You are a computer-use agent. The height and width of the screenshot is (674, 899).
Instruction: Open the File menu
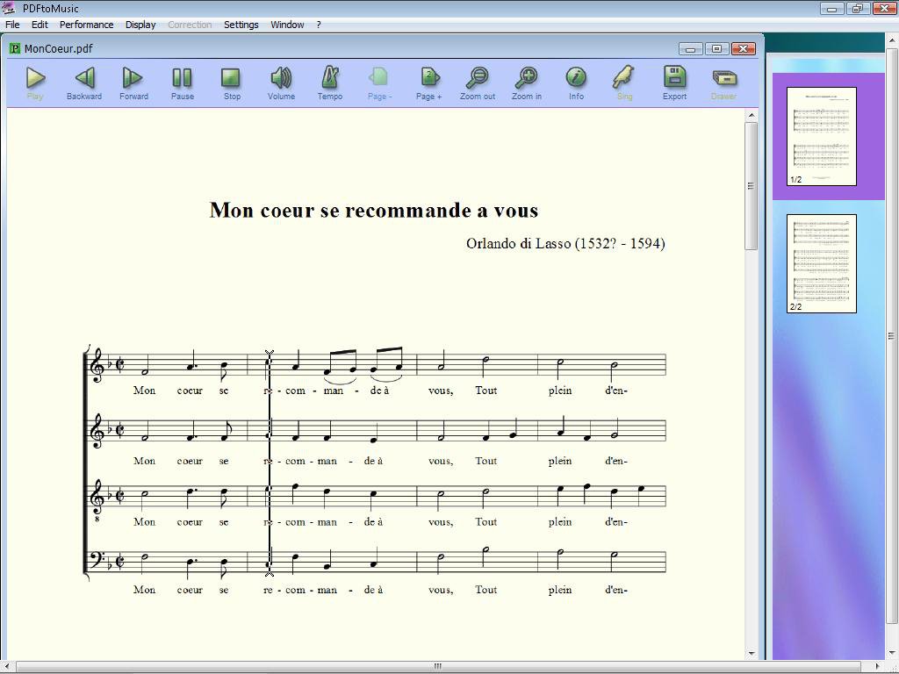(x=13, y=25)
